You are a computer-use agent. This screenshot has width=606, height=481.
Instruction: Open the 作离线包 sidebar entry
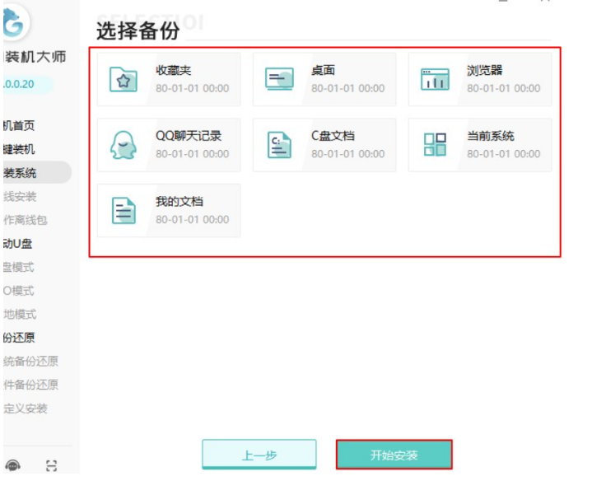coord(26,220)
